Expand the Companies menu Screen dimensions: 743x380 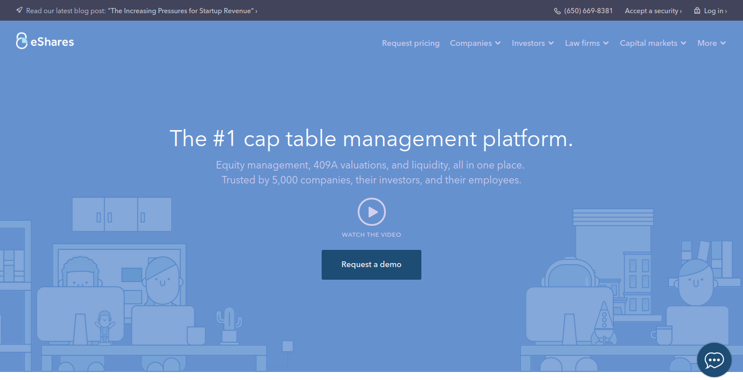click(475, 43)
